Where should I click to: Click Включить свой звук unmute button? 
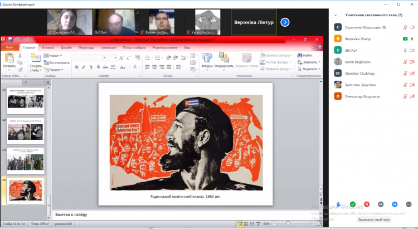pos(374,220)
